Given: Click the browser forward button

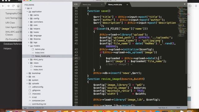Looking at the screenshot, I should click(8, 6).
